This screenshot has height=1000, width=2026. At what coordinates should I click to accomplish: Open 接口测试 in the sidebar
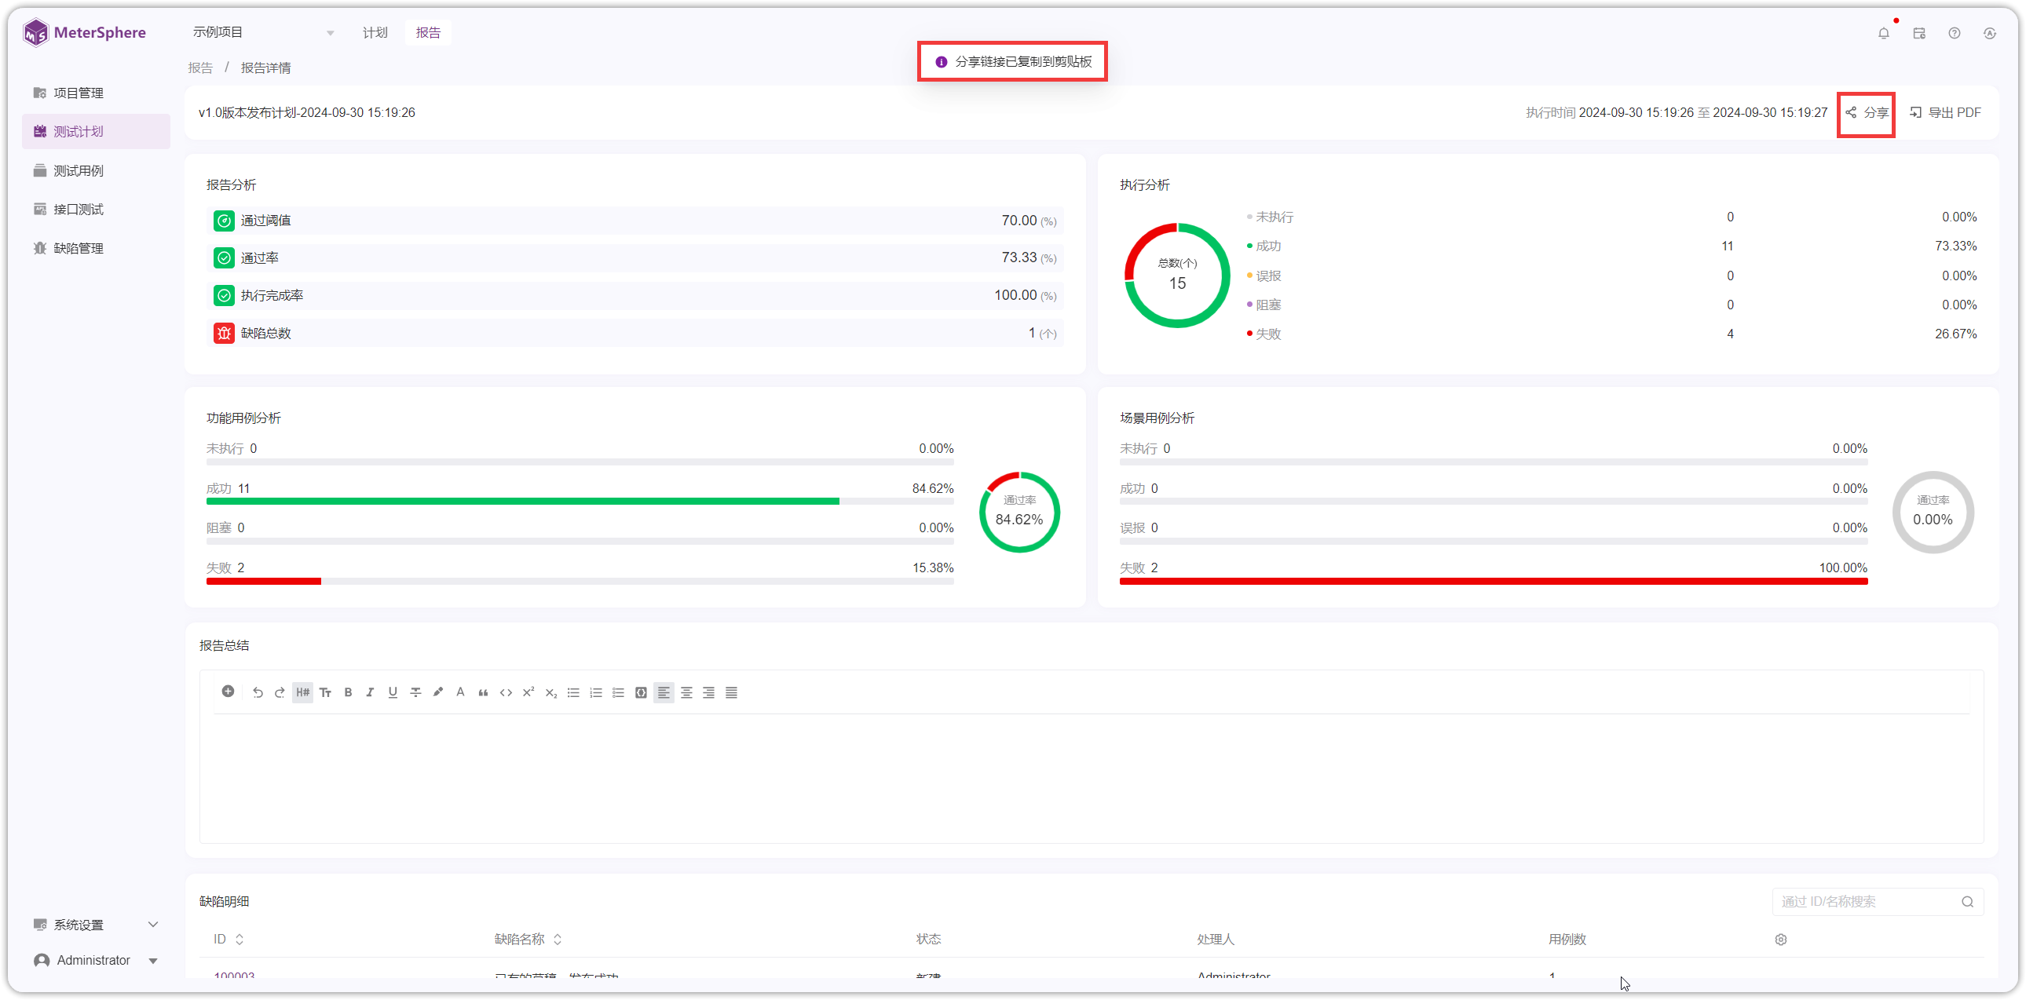click(x=96, y=209)
